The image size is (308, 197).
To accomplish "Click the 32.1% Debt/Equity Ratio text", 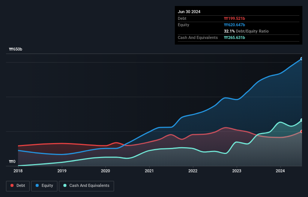I will (x=246, y=31).
